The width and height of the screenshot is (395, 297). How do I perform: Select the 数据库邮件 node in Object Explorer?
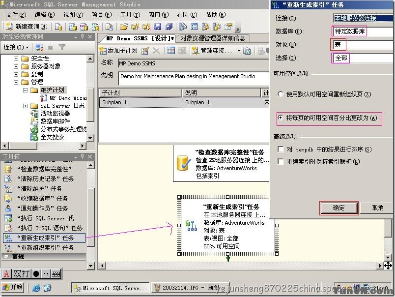coord(55,121)
